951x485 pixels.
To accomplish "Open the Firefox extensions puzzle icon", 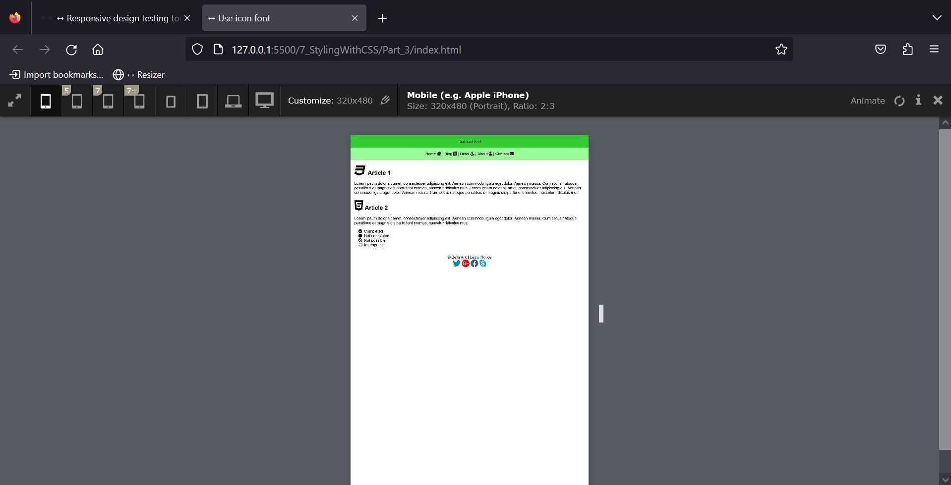I will 907,50.
